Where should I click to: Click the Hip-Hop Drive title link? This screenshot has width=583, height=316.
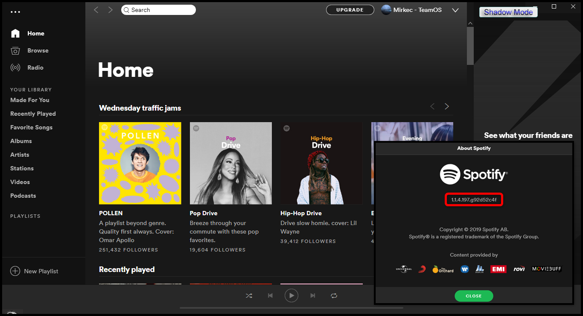point(301,213)
